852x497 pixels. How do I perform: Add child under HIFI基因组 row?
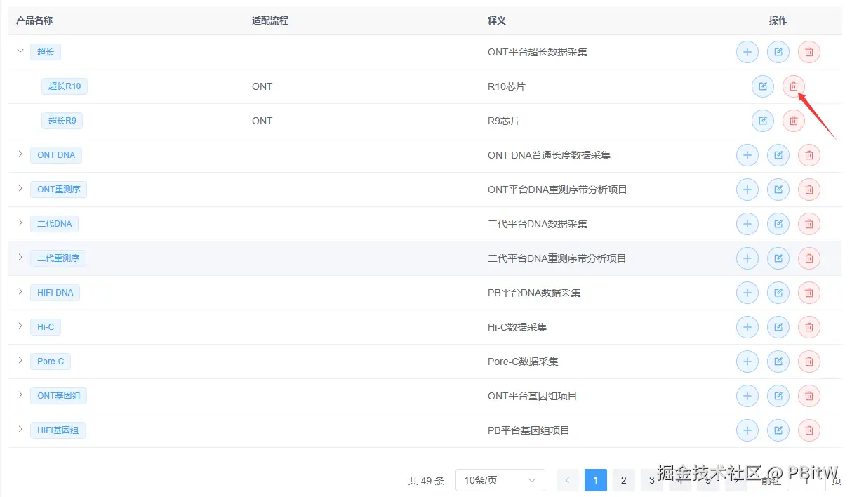[747, 430]
